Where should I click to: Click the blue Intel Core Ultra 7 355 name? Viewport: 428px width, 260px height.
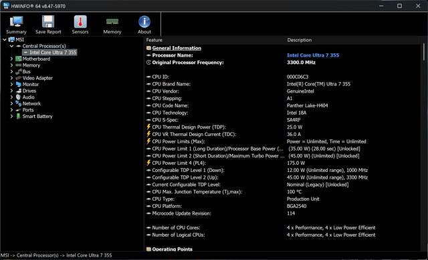coord(313,55)
